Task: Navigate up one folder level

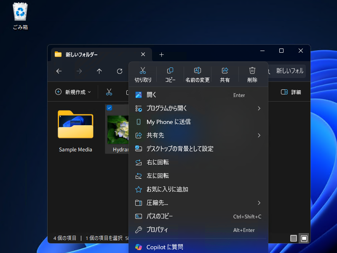Action: [x=99, y=71]
